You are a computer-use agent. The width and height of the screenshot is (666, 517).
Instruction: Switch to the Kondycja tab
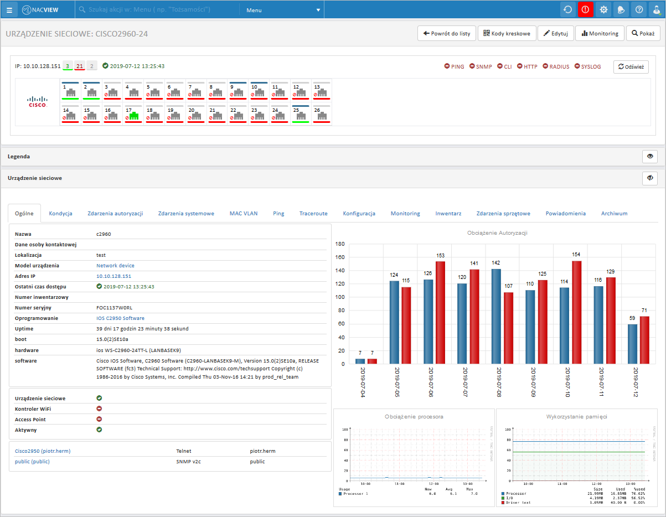60,213
